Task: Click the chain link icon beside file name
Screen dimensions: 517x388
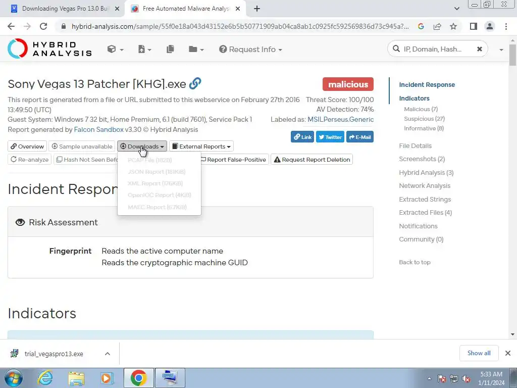Action: (195, 83)
